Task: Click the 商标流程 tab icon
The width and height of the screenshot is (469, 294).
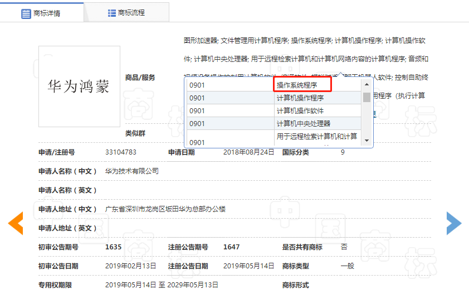Action: tap(112, 13)
